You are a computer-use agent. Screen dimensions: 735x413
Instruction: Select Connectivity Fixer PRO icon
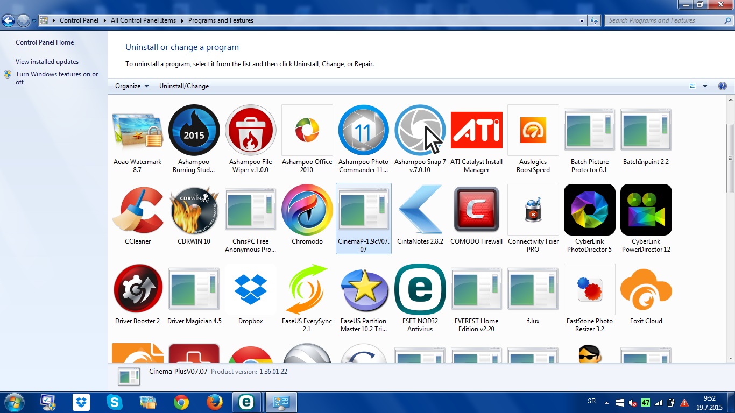tap(533, 210)
